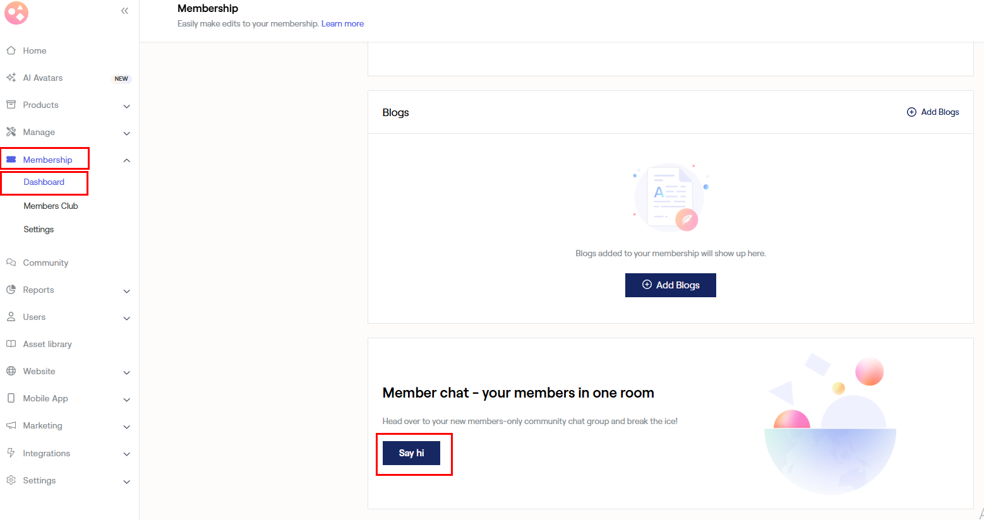984x520 pixels.
Task: Go to Membership Dashboard item
Action: coord(44,182)
